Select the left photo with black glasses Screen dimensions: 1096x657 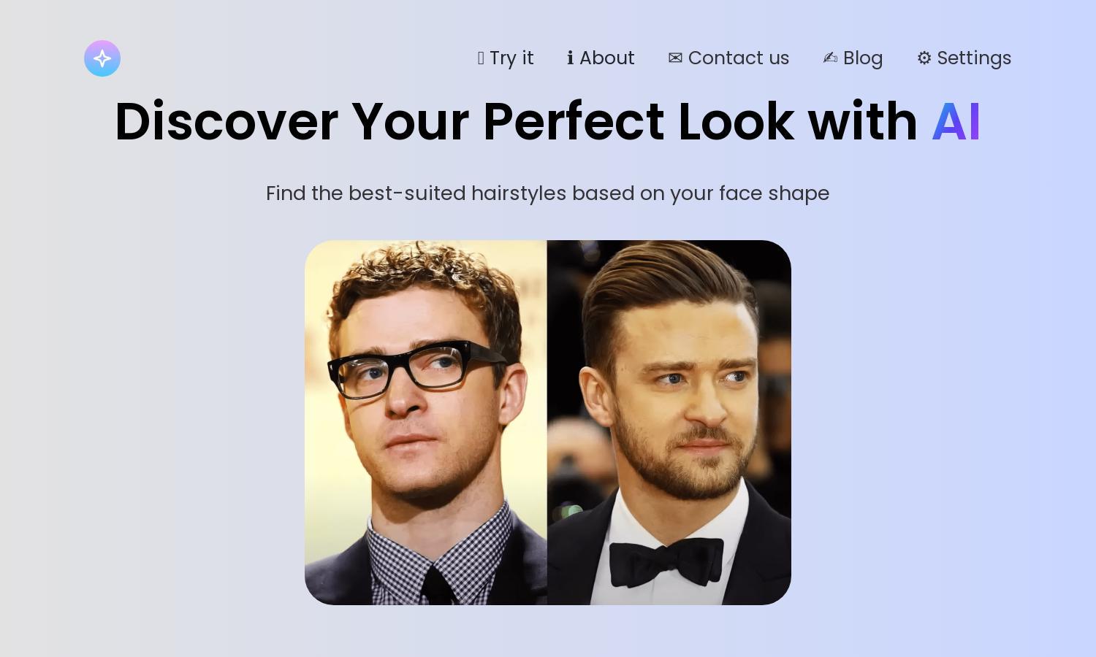pos(426,423)
